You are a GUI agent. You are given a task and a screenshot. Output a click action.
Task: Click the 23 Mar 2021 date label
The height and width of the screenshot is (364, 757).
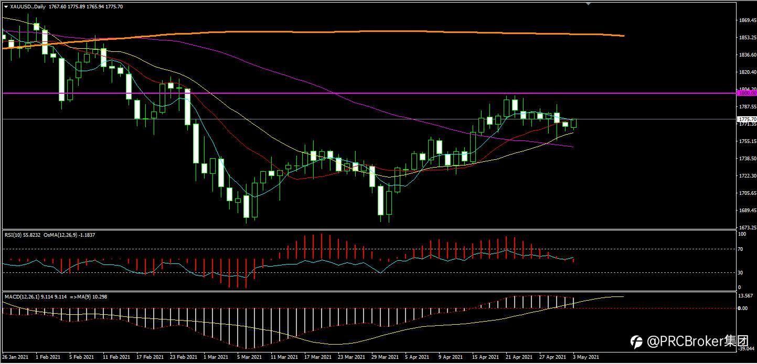[x=350, y=357]
